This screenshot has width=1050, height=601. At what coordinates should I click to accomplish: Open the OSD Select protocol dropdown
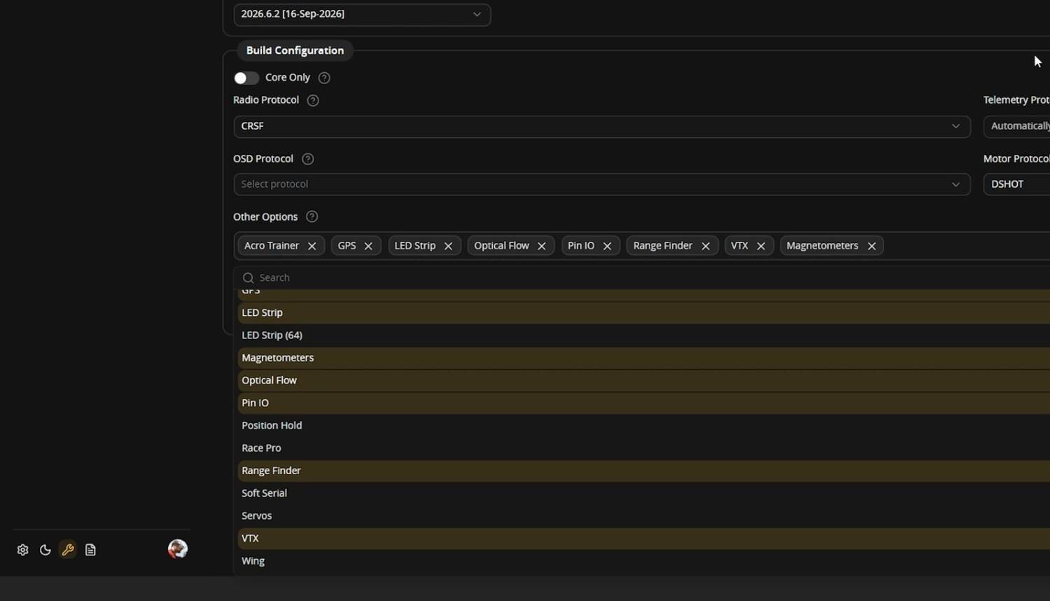(x=602, y=184)
